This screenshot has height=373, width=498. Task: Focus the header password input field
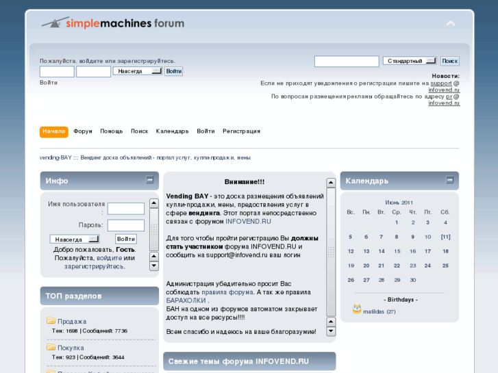(x=93, y=71)
